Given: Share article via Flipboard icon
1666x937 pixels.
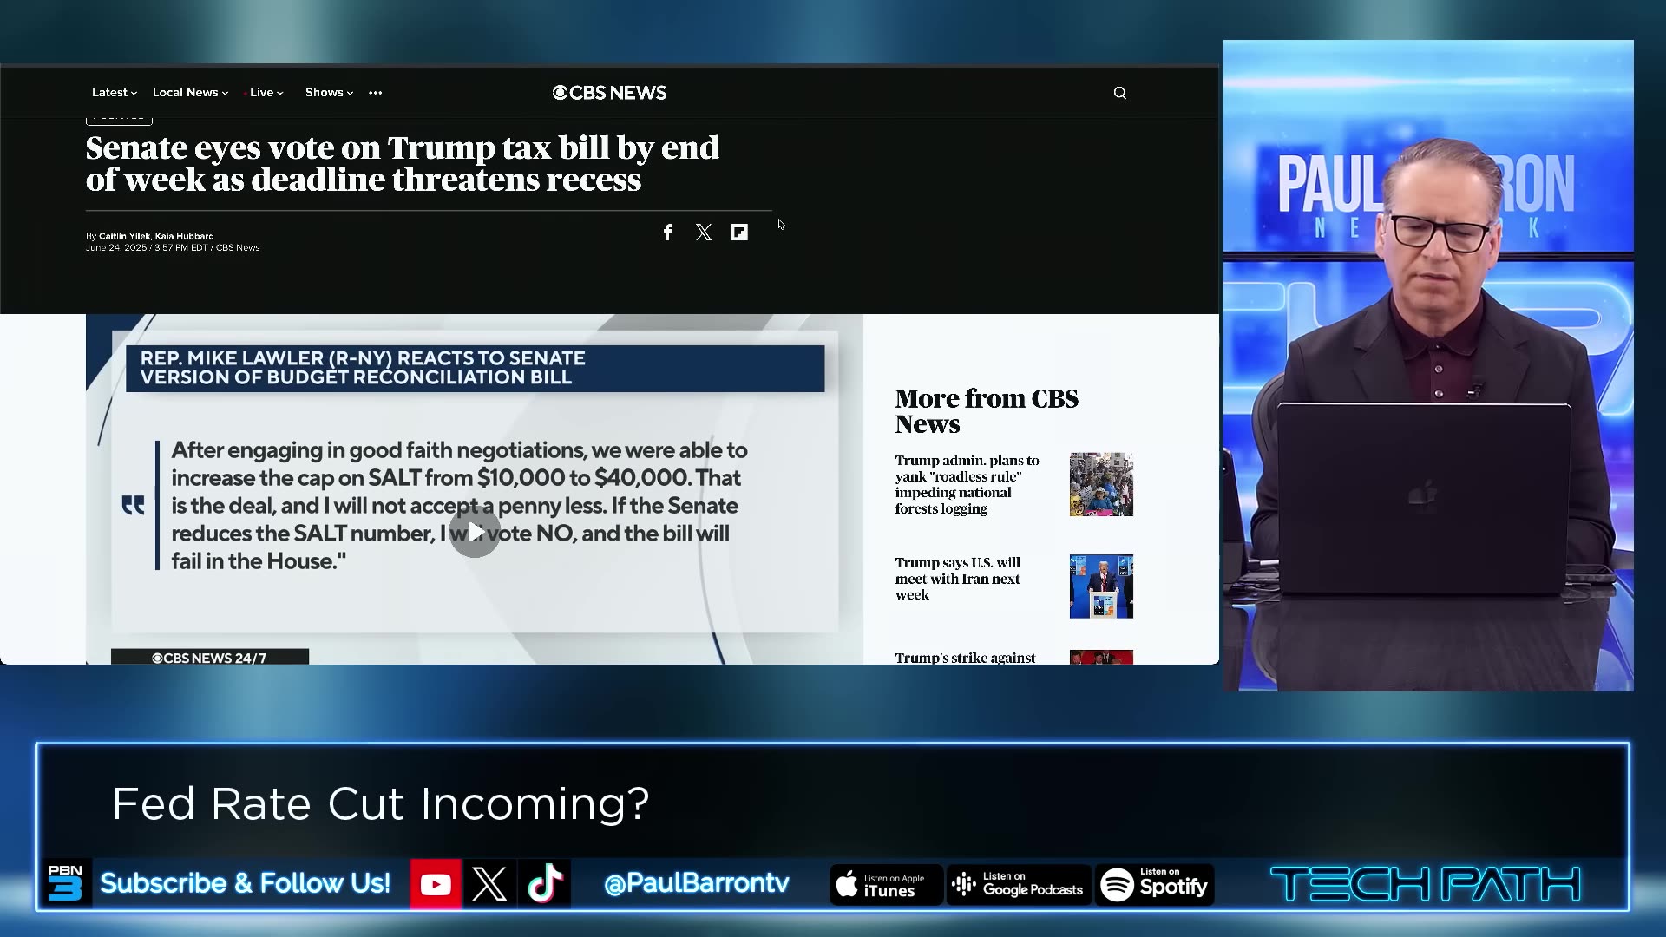Looking at the screenshot, I should pos(739,233).
